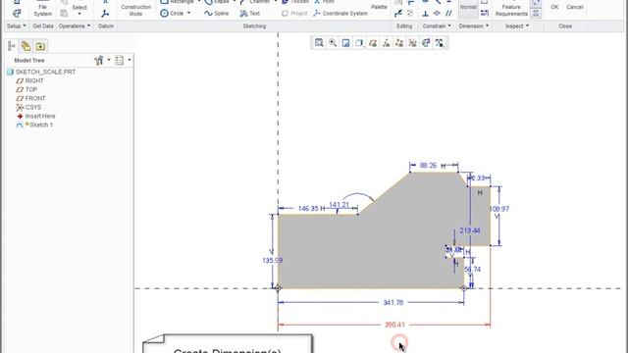Click the Reference dimension icon below Normal

tap(484, 13)
